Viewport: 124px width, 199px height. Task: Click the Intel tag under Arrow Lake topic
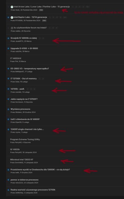41,10
